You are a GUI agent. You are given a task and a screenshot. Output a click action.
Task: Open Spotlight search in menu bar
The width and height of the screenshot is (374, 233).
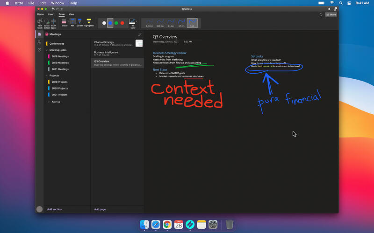point(341,3)
